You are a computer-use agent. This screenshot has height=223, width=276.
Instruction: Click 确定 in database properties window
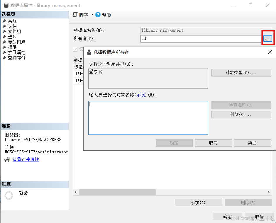[227, 217]
